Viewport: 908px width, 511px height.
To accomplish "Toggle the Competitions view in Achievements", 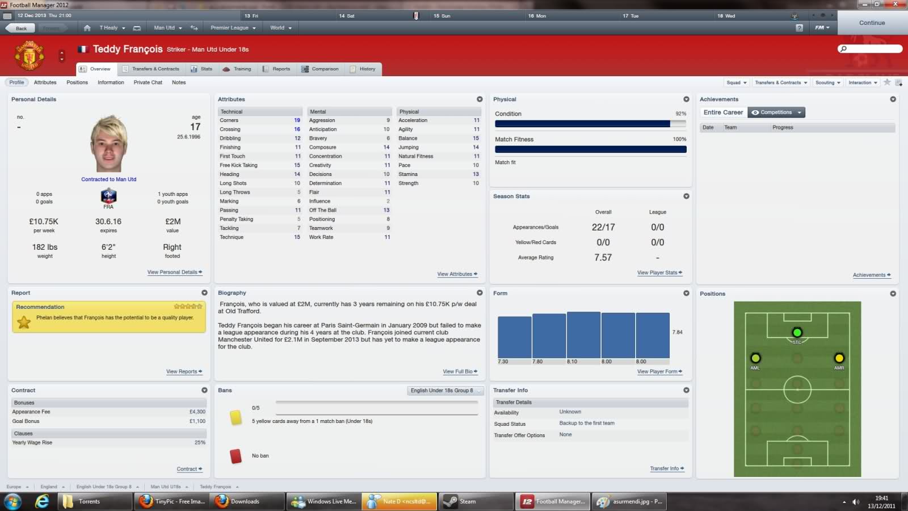I will pos(776,112).
